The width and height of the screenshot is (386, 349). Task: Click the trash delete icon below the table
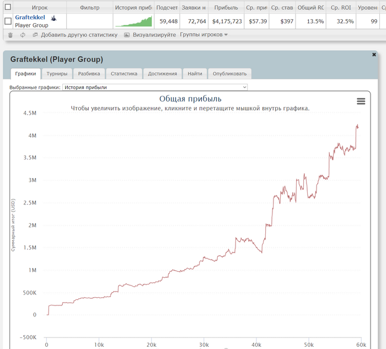click(x=10, y=35)
